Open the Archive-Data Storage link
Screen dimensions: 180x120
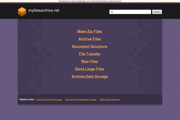[90, 76]
